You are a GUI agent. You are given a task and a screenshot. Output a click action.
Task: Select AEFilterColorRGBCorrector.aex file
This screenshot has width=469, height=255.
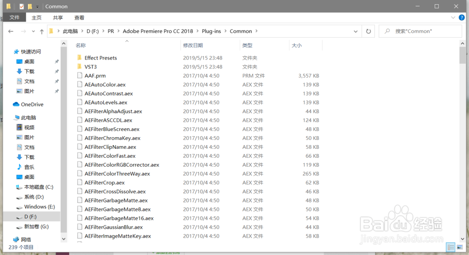(x=122, y=165)
